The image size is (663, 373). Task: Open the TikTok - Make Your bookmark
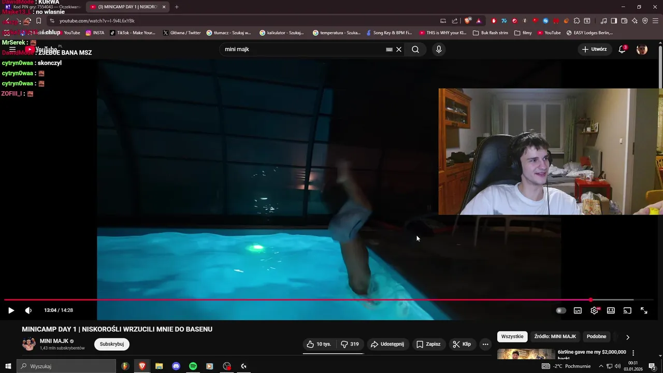click(133, 33)
